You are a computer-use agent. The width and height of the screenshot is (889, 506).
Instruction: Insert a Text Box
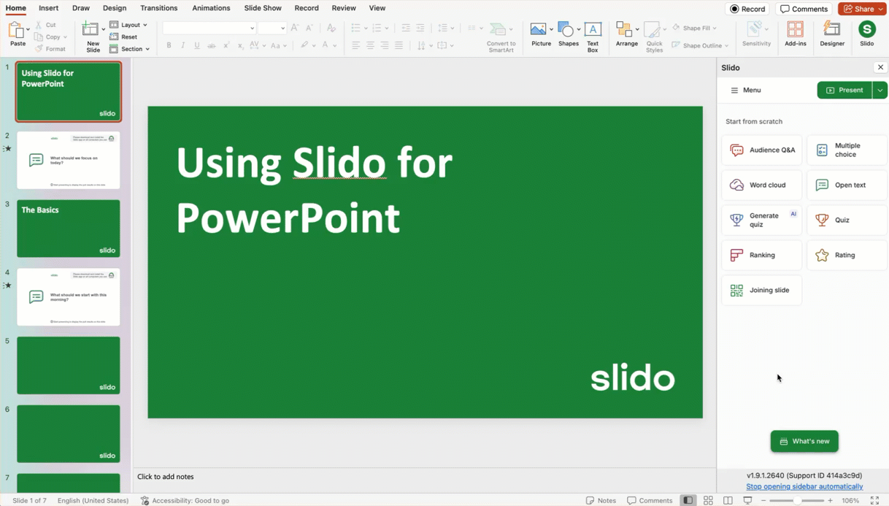point(593,37)
